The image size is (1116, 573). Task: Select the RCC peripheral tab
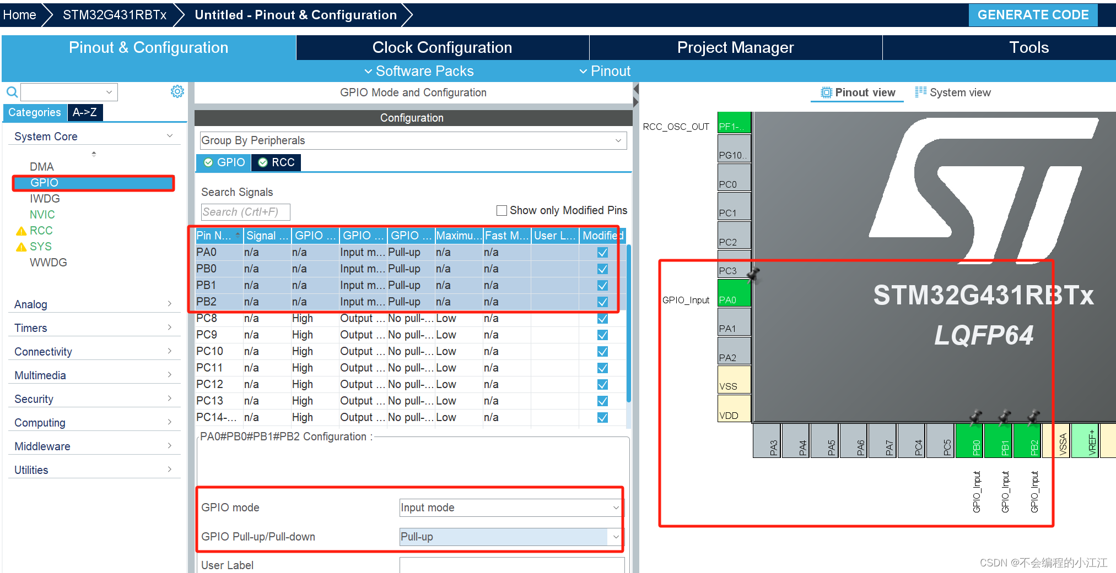[x=277, y=162]
